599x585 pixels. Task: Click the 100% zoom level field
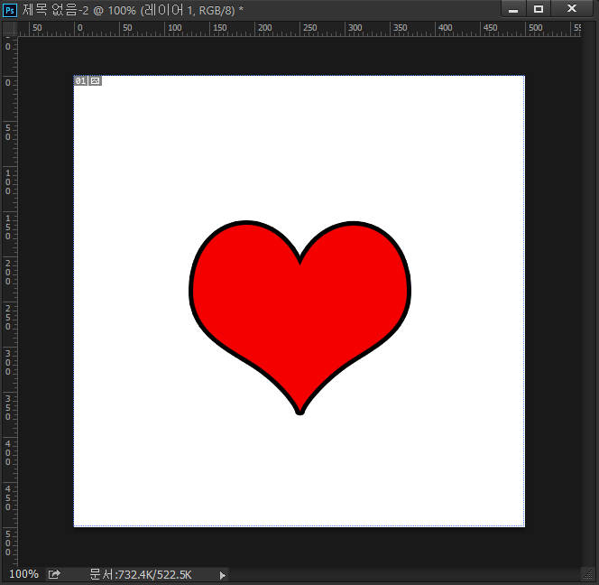pos(23,574)
